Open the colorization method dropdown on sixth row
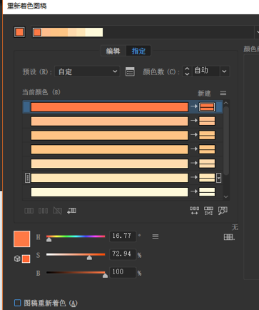The image size is (259, 310). (218, 178)
